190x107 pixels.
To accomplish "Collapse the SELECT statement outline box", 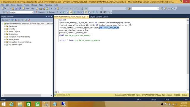I will tap(58, 20).
